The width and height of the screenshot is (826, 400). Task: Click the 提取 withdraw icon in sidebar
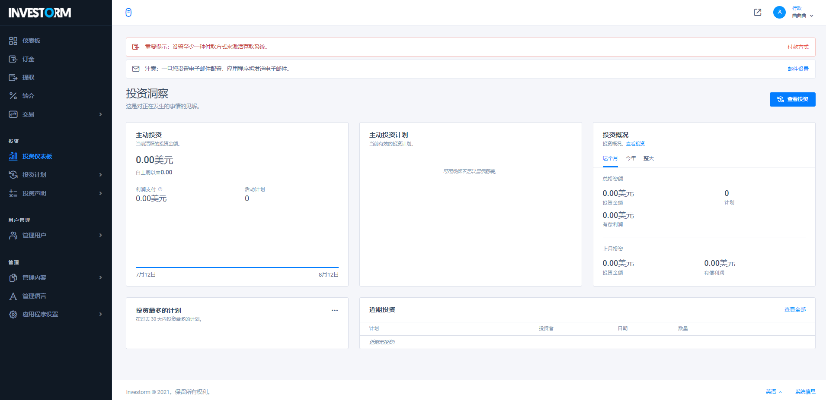coord(13,78)
